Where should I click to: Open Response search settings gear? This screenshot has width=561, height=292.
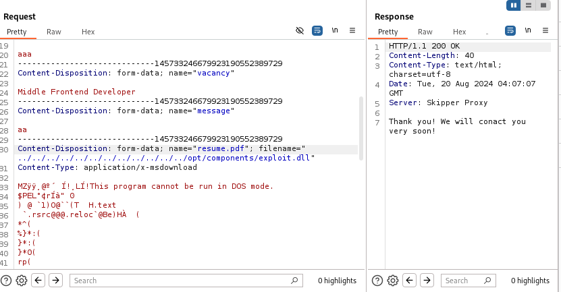click(392, 281)
